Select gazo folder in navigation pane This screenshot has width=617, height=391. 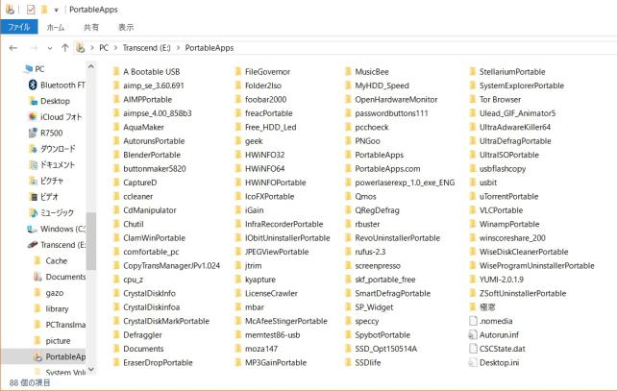tap(49, 293)
